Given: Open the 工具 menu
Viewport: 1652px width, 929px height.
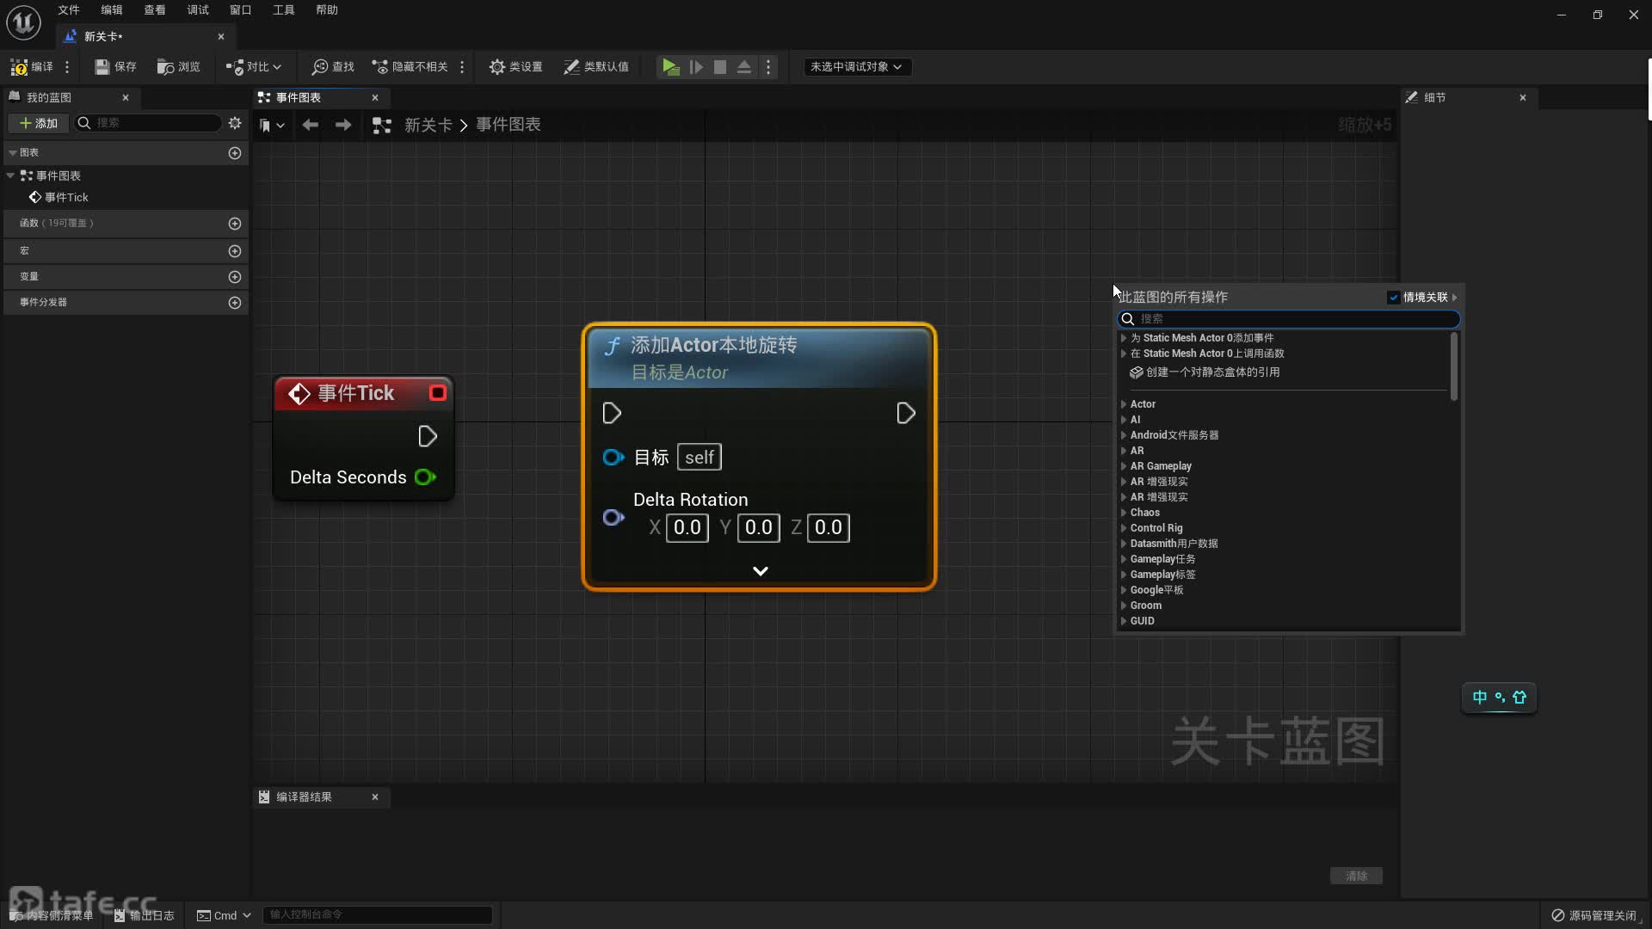Looking at the screenshot, I should coord(284,9).
